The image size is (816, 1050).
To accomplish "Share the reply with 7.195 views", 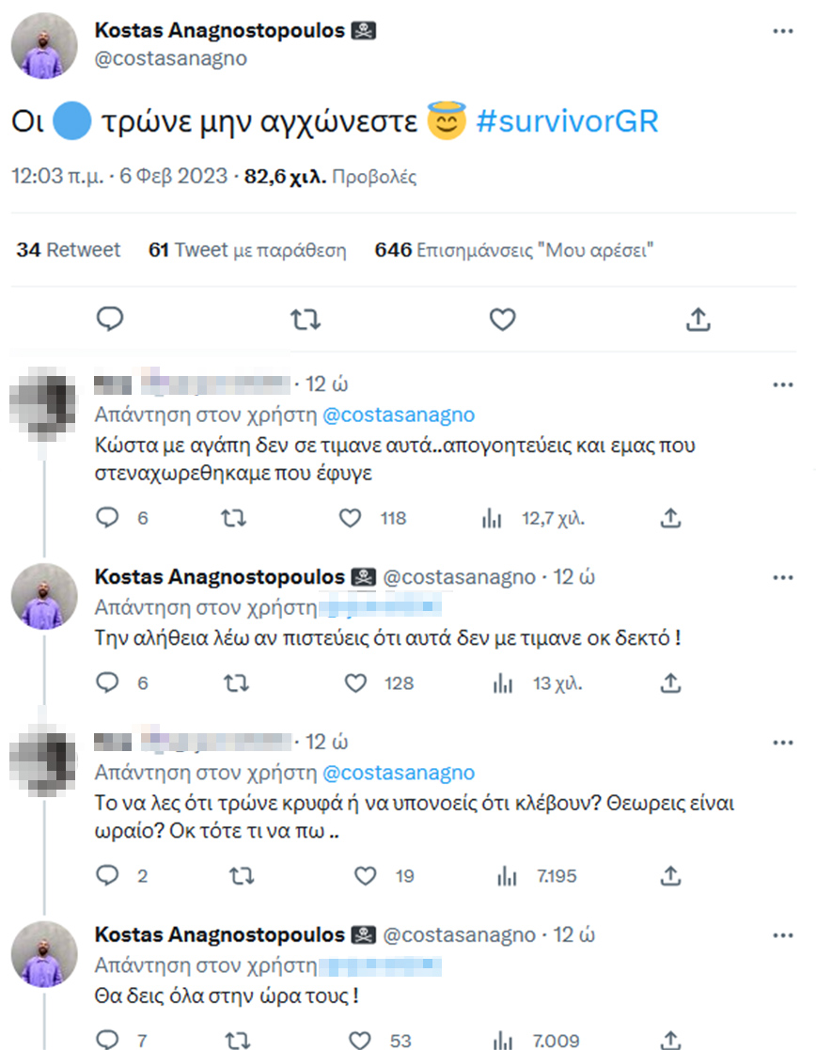I will pyautogui.click(x=670, y=876).
